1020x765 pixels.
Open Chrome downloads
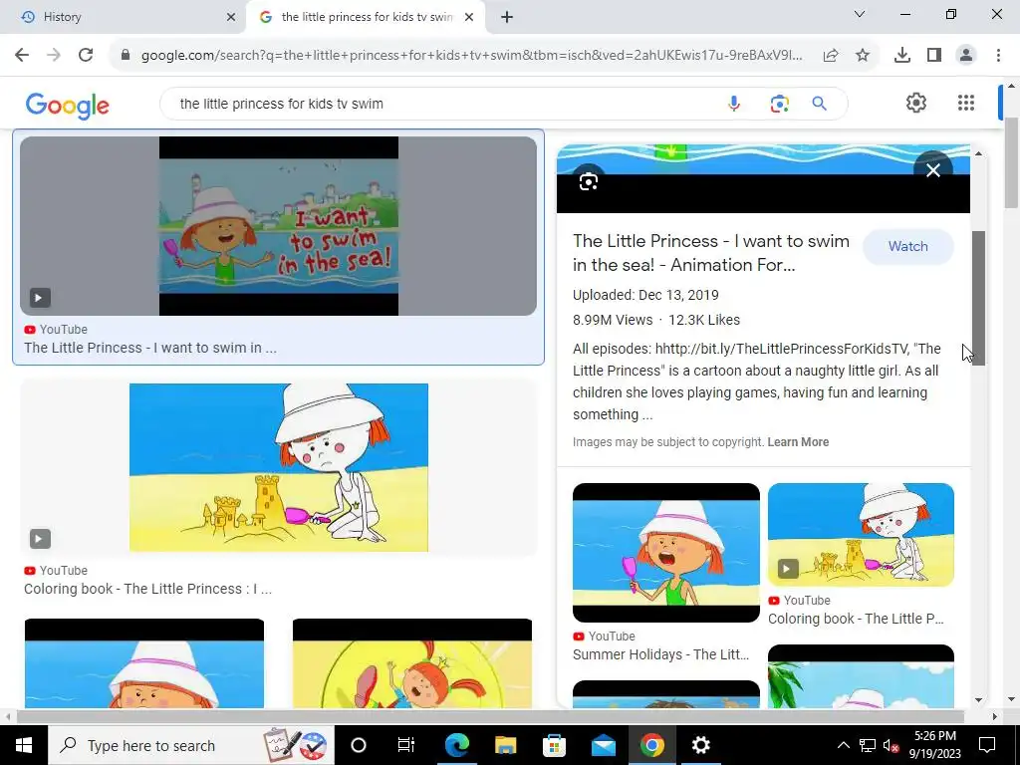[901, 56]
